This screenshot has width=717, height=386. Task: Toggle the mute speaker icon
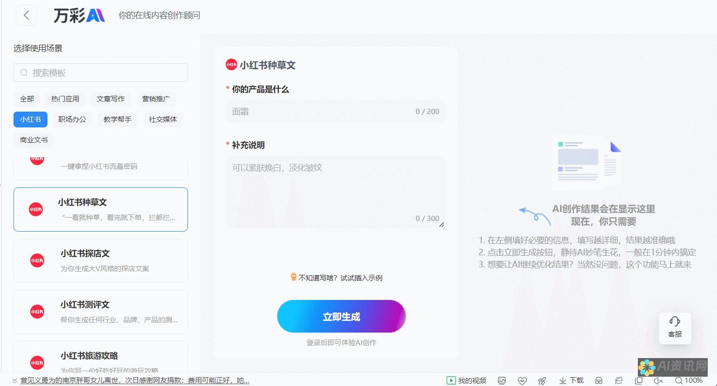(x=658, y=380)
